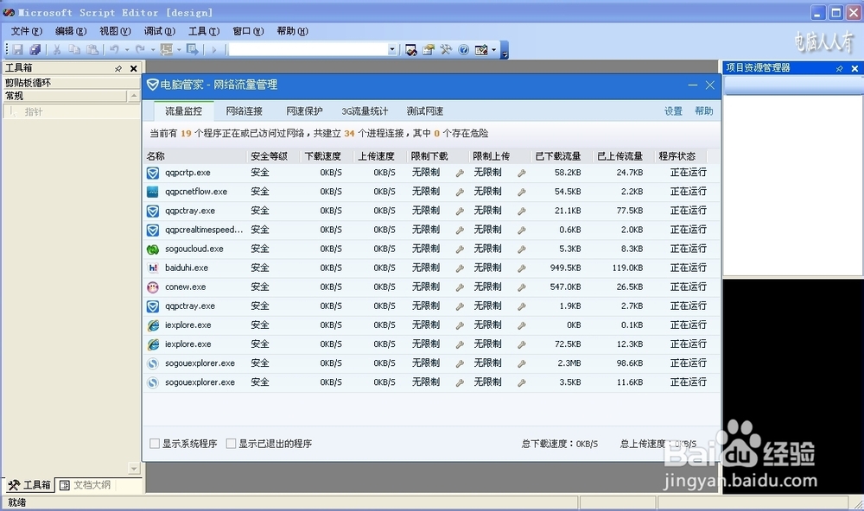
Task: Click the Redo arrow icon
Action: click(x=141, y=49)
